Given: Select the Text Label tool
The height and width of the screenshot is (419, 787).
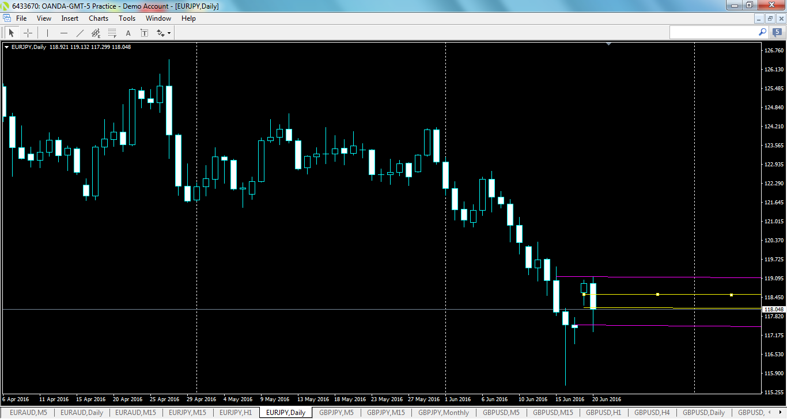Looking at the screenshot, I should pos(144,32).
